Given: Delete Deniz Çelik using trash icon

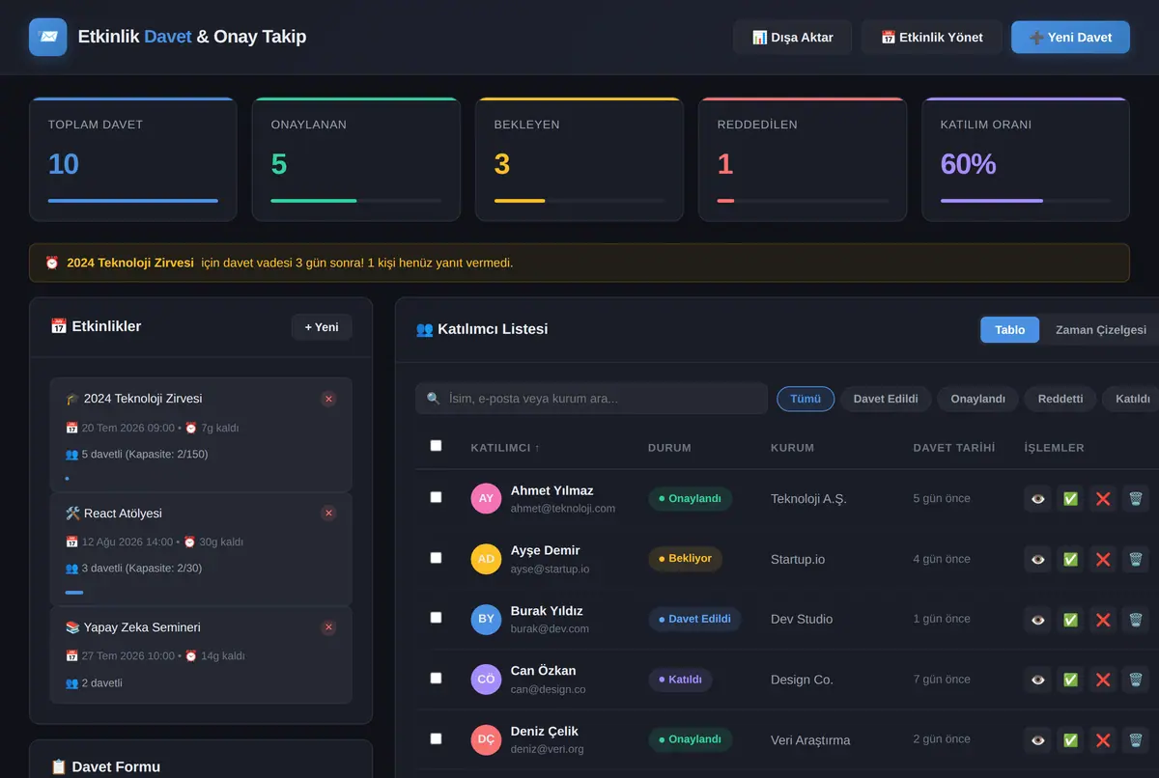Looking at the screenshot, I should pos(1136,740).
